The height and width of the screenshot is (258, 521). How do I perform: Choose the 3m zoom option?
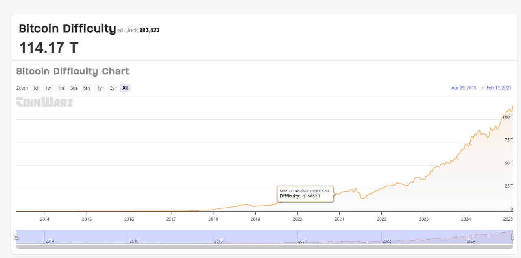coord(74,88)
